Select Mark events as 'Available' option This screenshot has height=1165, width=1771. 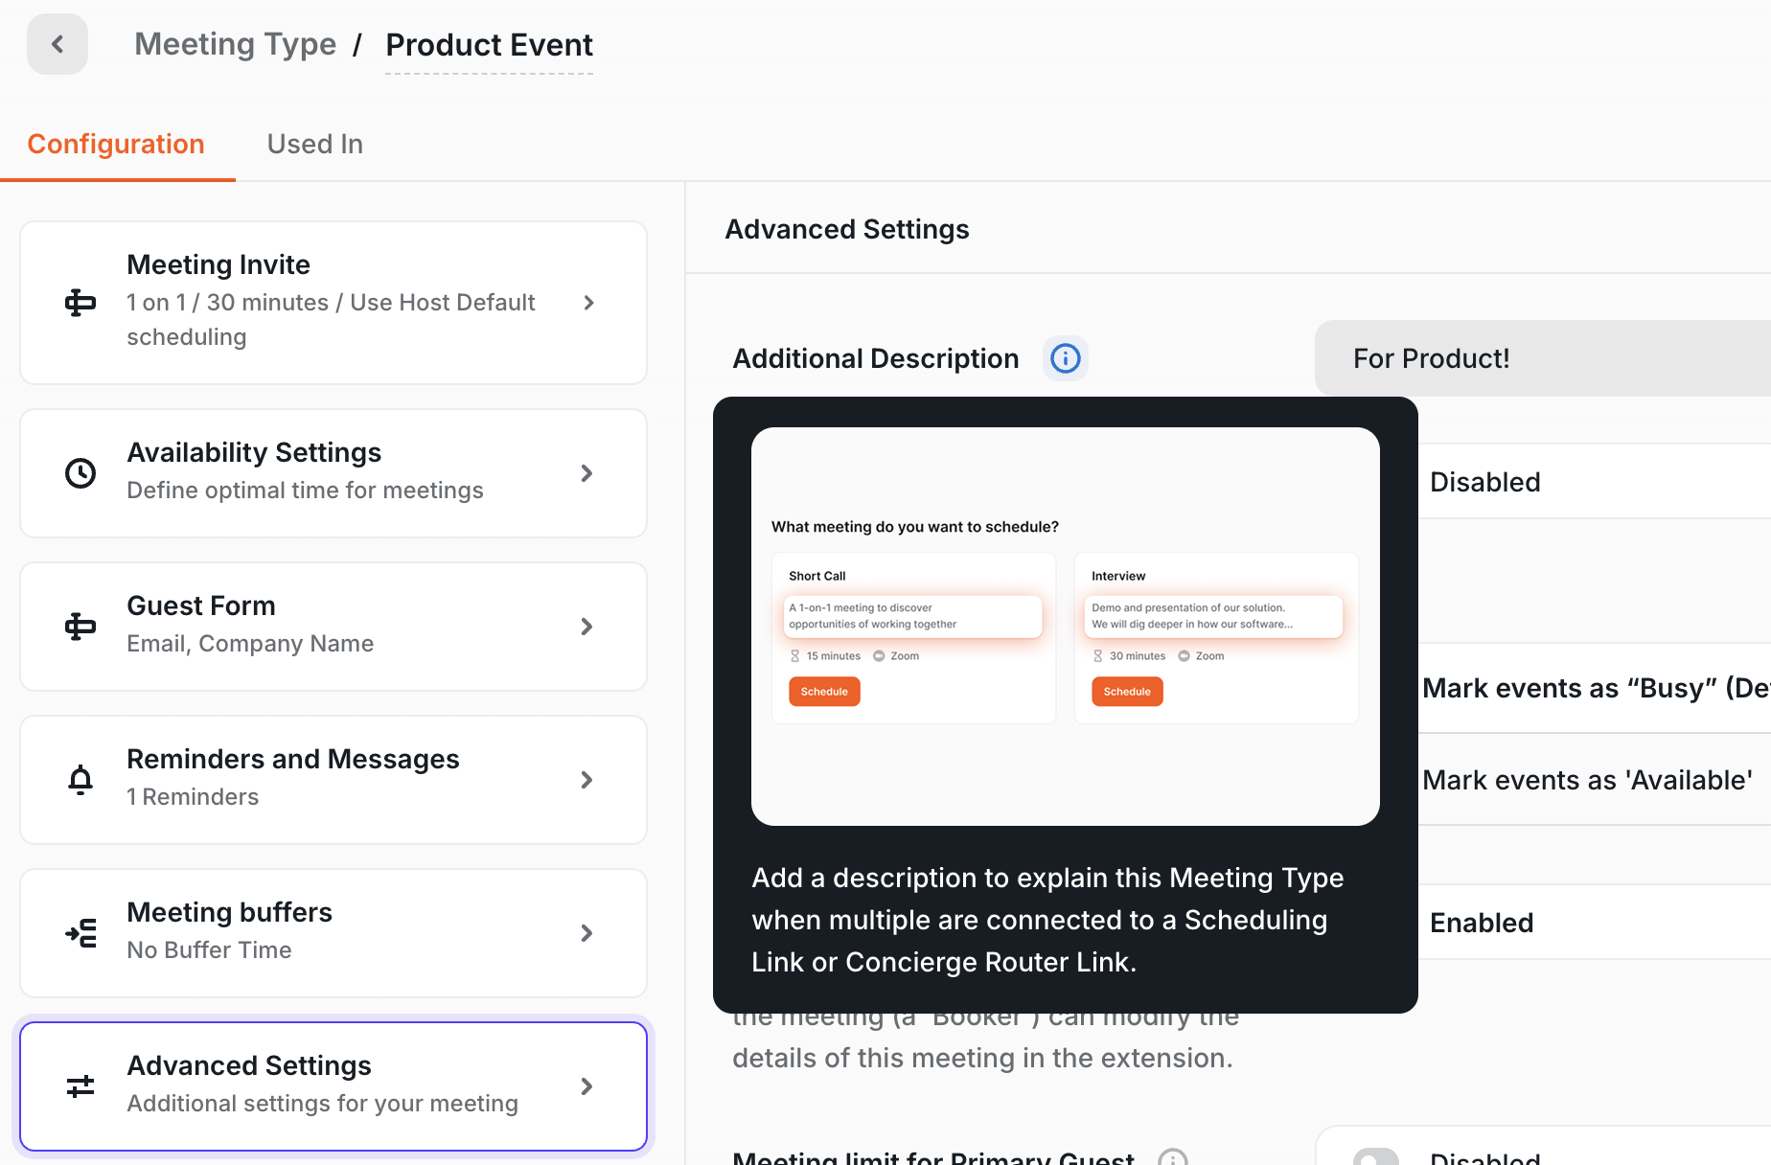[1595, 780]
